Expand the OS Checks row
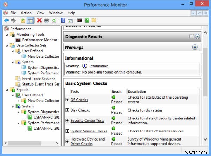Viewport: 211px width, 156px height. click(x=67, y=100)
